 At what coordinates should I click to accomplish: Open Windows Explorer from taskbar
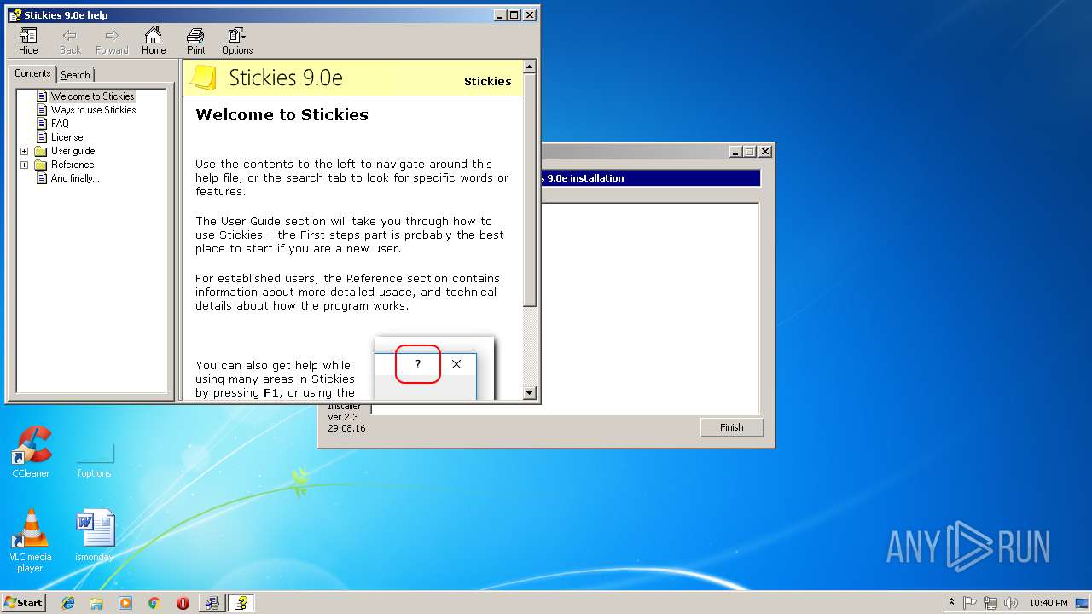tap(96, 603)
